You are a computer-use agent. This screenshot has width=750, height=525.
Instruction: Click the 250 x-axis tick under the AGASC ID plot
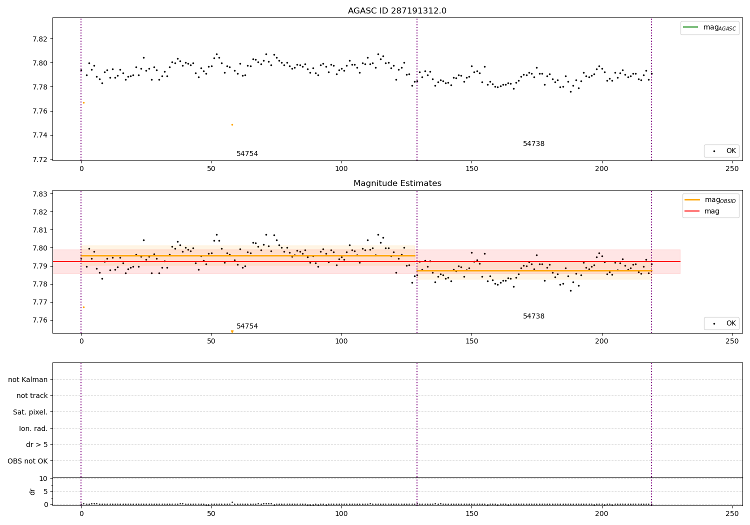click(x=732, y=169)
